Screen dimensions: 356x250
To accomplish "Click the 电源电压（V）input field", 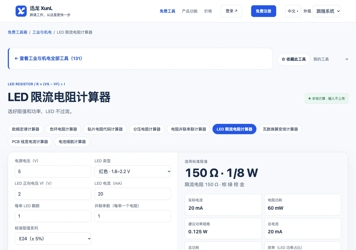I will coord(53,171).
